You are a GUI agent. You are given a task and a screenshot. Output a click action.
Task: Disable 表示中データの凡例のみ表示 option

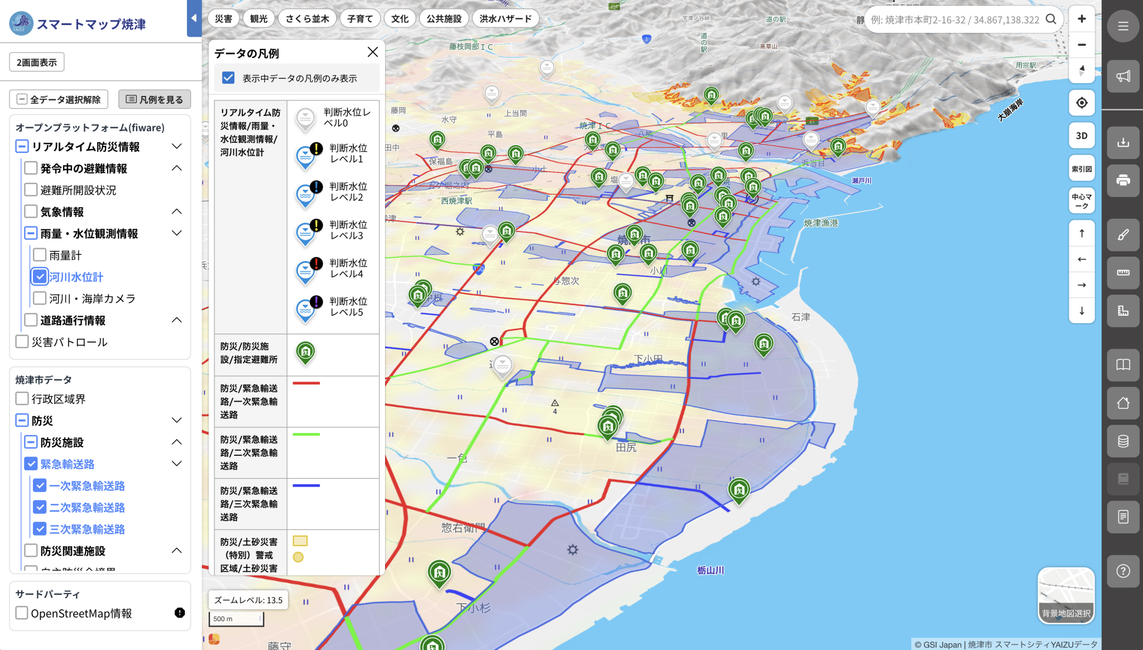(x=228, y=78)
